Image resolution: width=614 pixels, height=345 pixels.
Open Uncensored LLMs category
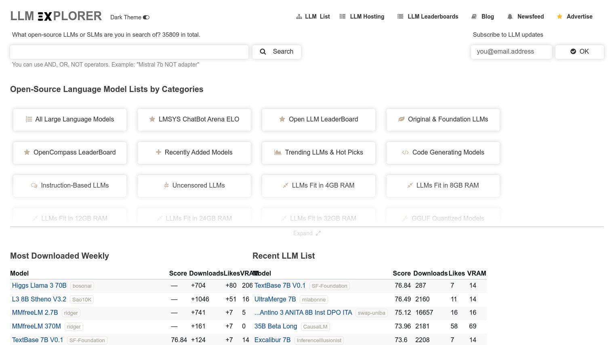tap(194, 186)
